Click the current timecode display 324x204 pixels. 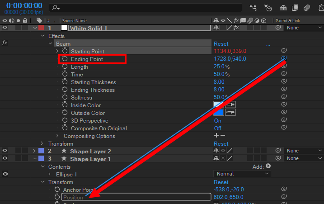(x=24, y=5)
